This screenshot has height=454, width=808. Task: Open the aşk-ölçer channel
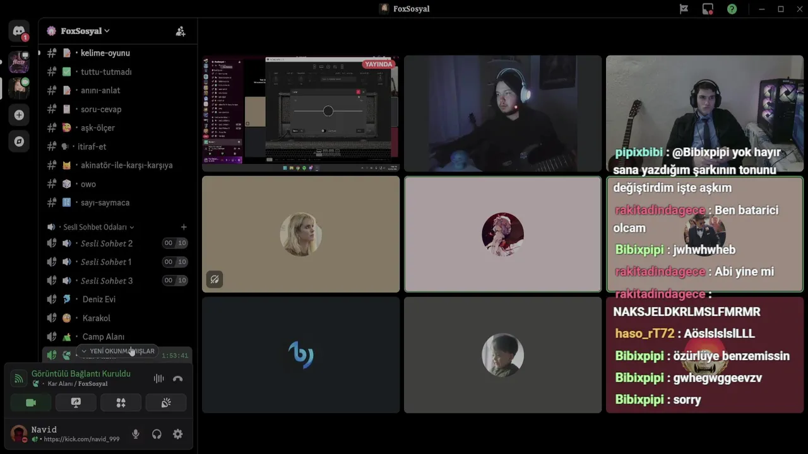pyautogui.click(x=117, y=127)
